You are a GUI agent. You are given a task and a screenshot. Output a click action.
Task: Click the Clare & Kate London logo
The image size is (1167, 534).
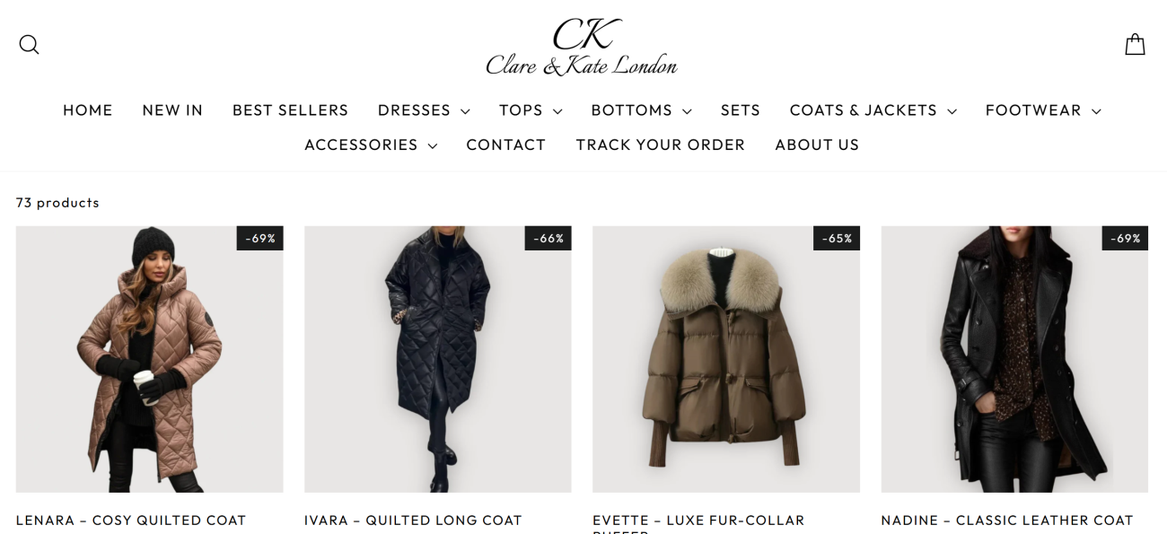point(582,46)
